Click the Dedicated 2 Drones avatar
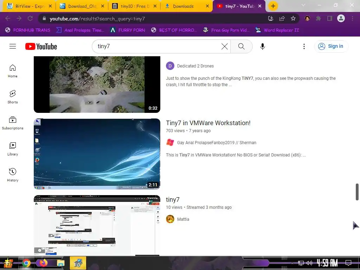Screen dimensions: 360x270 point(170,66)
